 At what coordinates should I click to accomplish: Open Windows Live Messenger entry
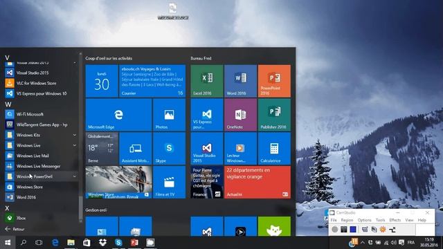(41, 166)
